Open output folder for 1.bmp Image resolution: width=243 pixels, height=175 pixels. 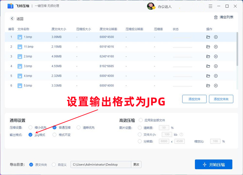pos(208,37)
